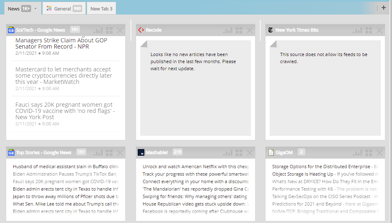Click bar chart icon on GigaOM widget
Viewport: 392px width, 223px height.
coord(358,153)
